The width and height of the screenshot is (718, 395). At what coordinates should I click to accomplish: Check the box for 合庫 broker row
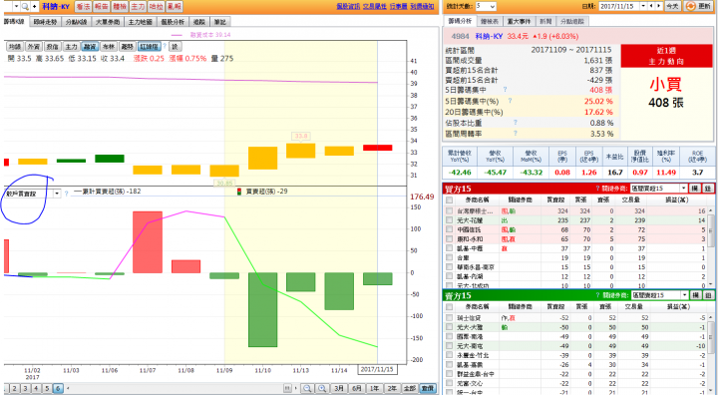[x=449, y=258]
